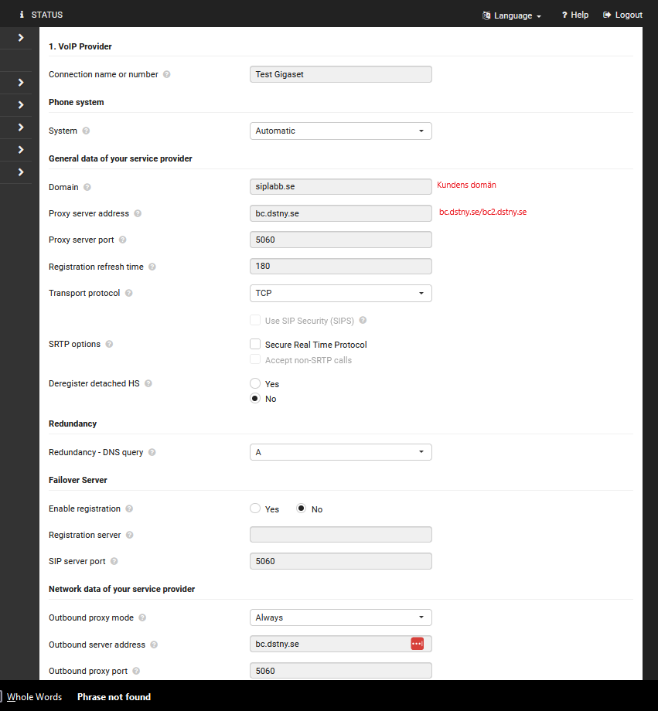Open the Outbound proxy mode dropdown
The height and width of the screenshot is (711, 658).
[340, 617]
